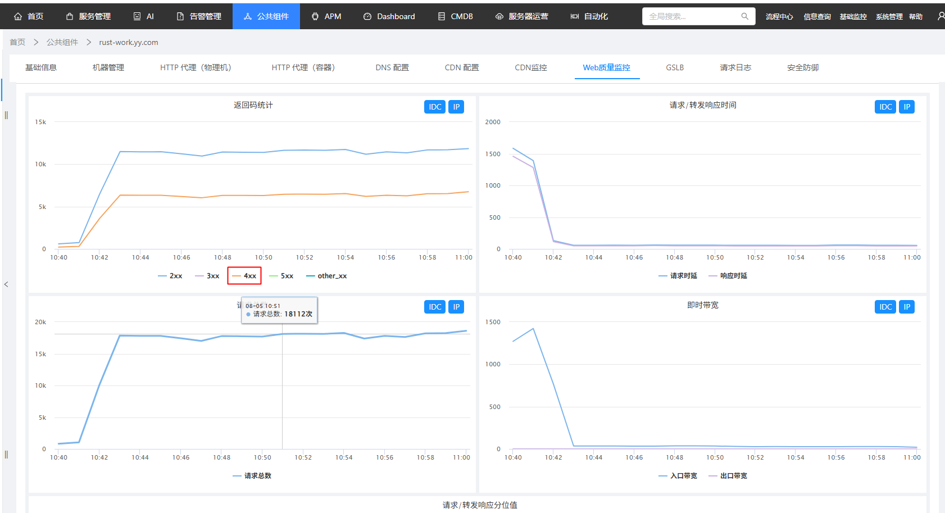This screenshot has height=513, width=945.
Task: Click the 返回码统计 chart title
Action: 253,105
